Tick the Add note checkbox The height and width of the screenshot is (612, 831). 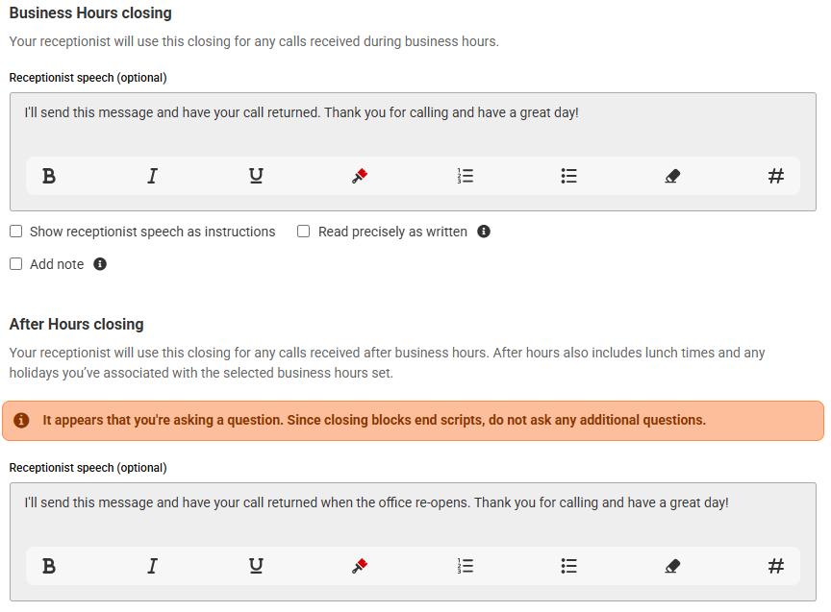click(16, 263)
